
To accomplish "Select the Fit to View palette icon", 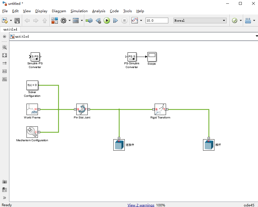I will point(5,55).
